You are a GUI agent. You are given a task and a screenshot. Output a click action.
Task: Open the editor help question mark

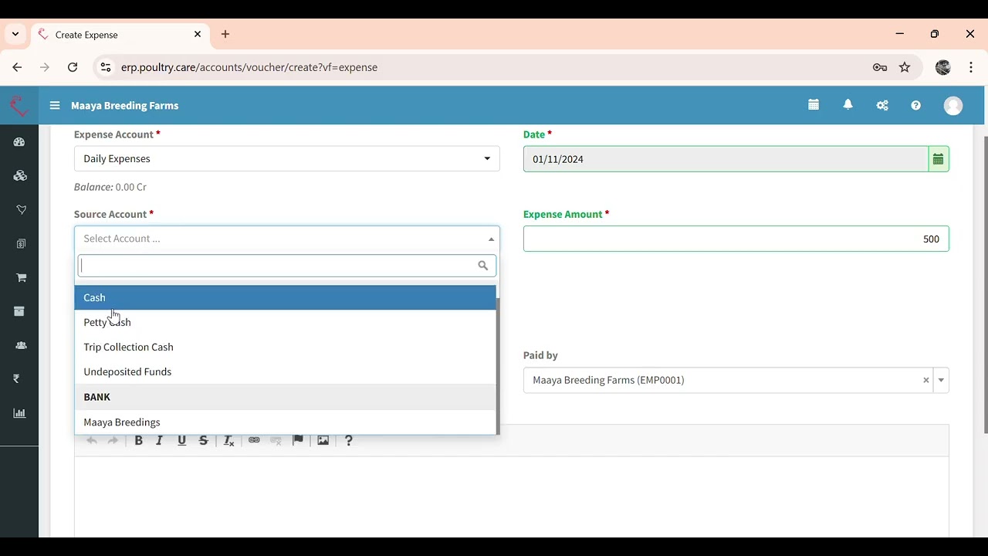pyautogui.click(x=348, y=440)
